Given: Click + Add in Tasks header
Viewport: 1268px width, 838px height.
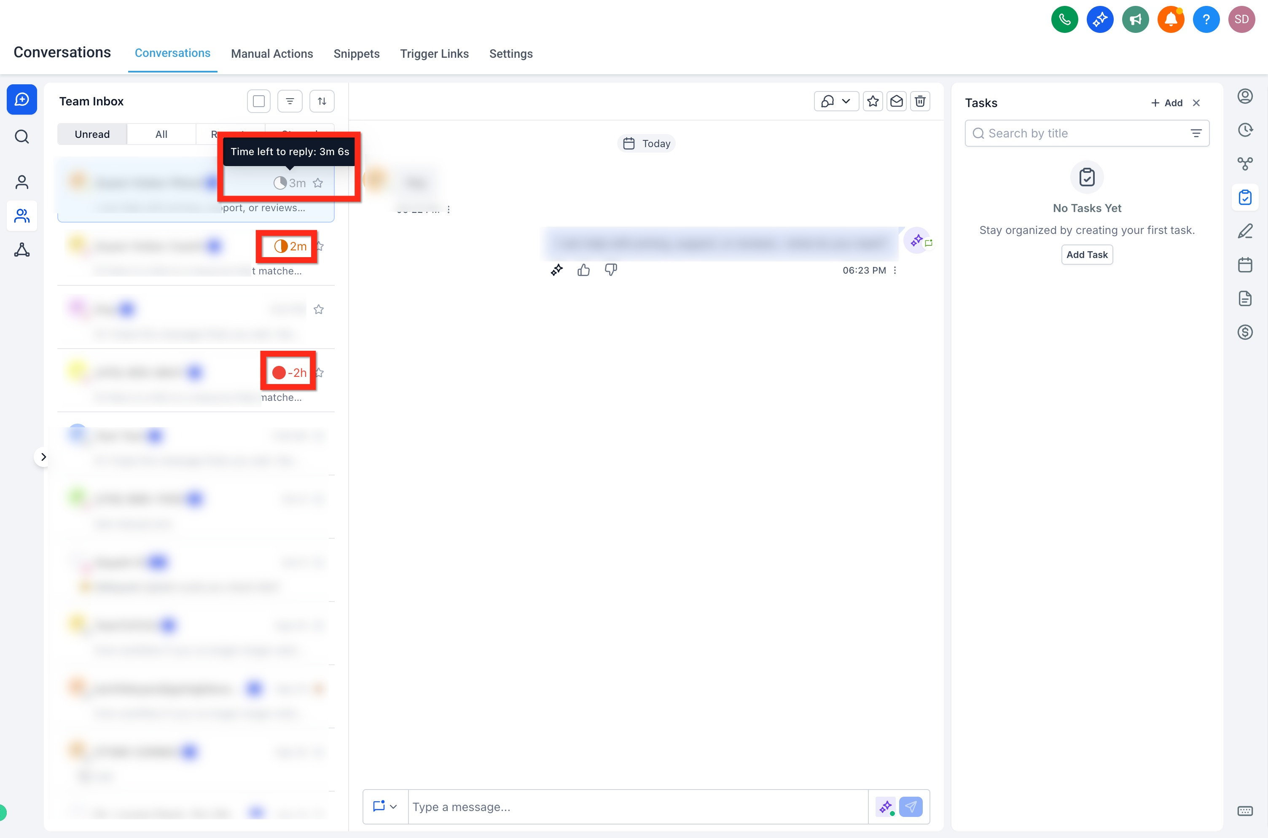Looking at the screenshot, I should coord(1167,103).
